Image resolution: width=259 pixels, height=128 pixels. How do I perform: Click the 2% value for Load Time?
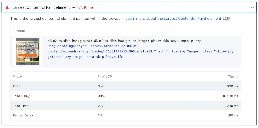pyautogui.click(x=100, y=106)
